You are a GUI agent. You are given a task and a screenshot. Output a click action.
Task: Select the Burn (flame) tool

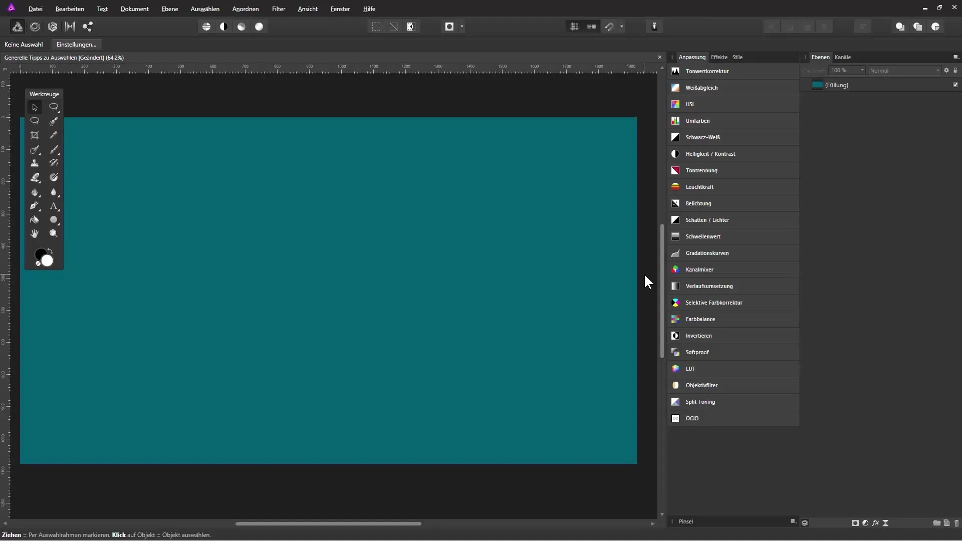35,192
